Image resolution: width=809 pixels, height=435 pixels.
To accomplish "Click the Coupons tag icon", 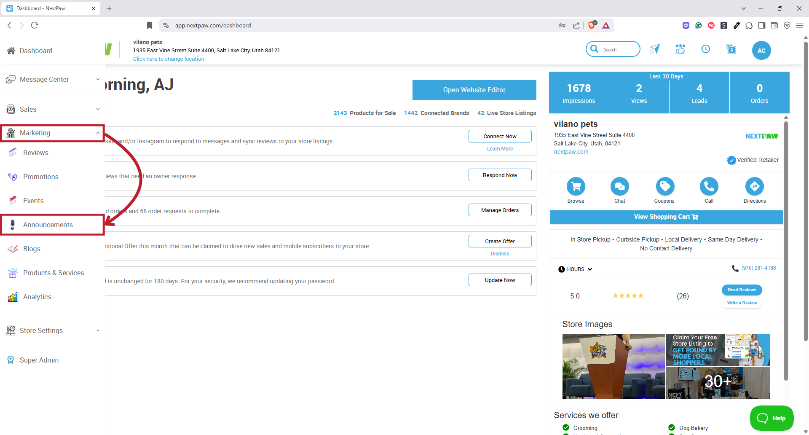I will tap(665, 186).
